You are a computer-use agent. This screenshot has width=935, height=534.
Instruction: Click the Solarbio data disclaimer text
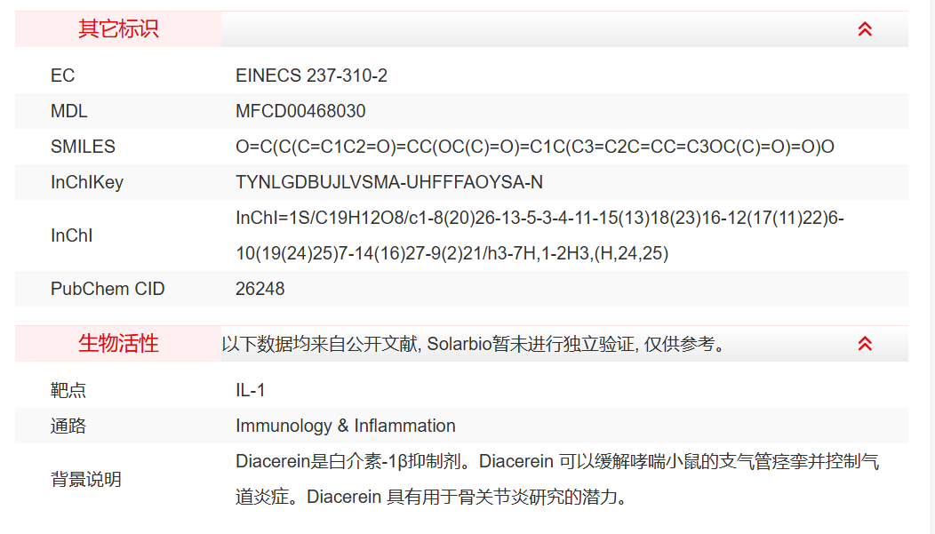click(474, 344)
